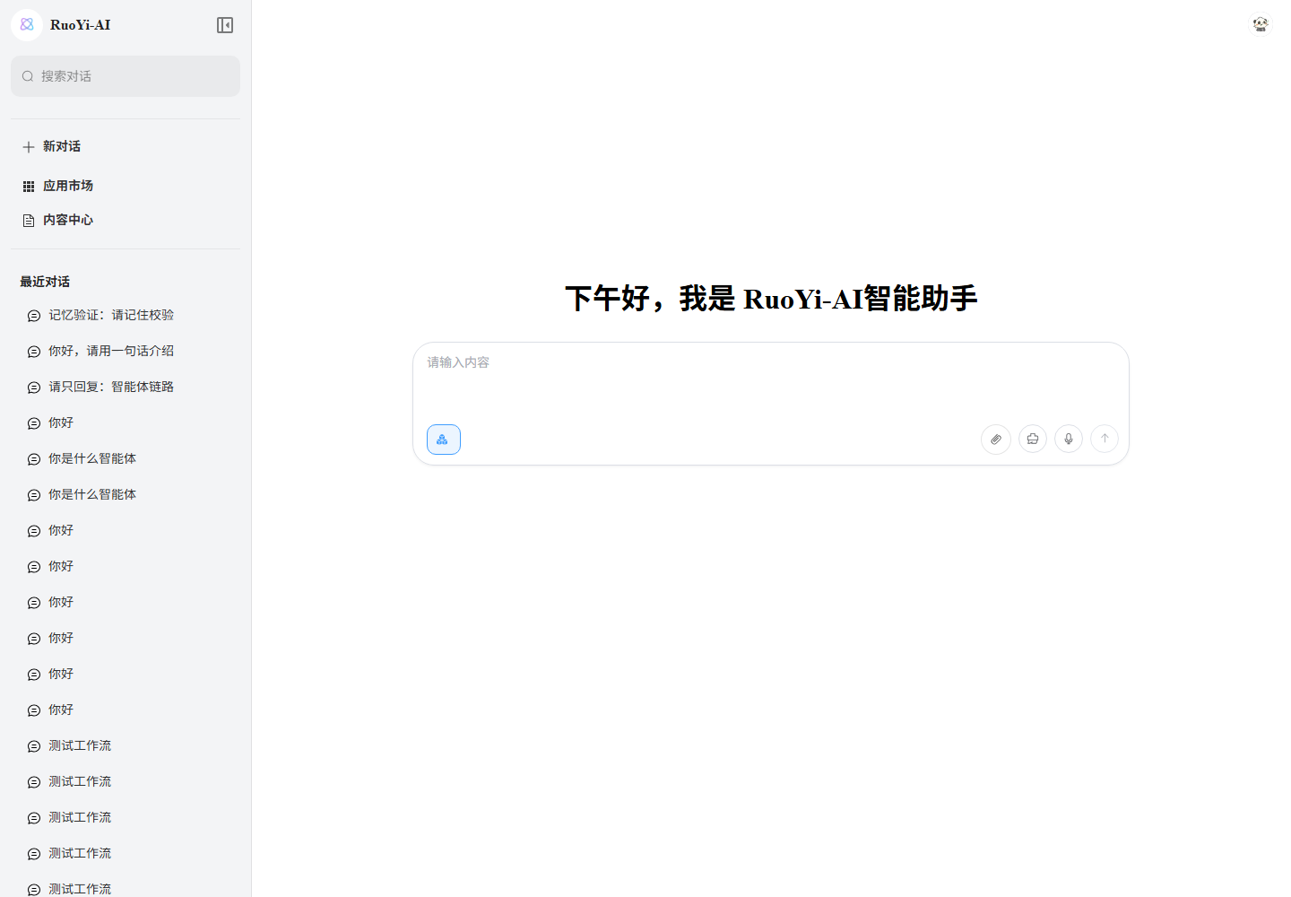Click the RuoYi-AI logo icon

coord(27,25)
